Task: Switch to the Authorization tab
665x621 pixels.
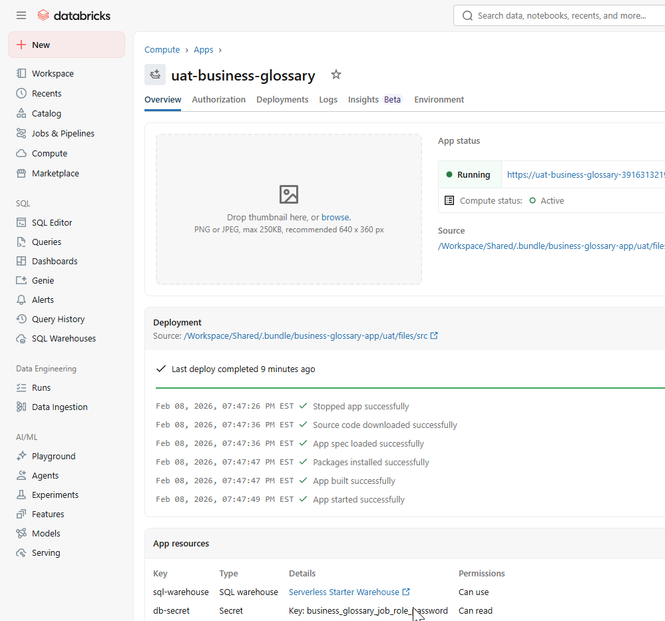Action: point(218,99)
